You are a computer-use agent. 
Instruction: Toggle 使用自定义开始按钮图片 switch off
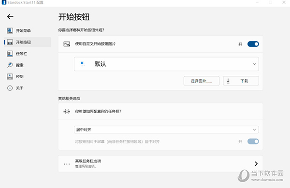point(253,44)
